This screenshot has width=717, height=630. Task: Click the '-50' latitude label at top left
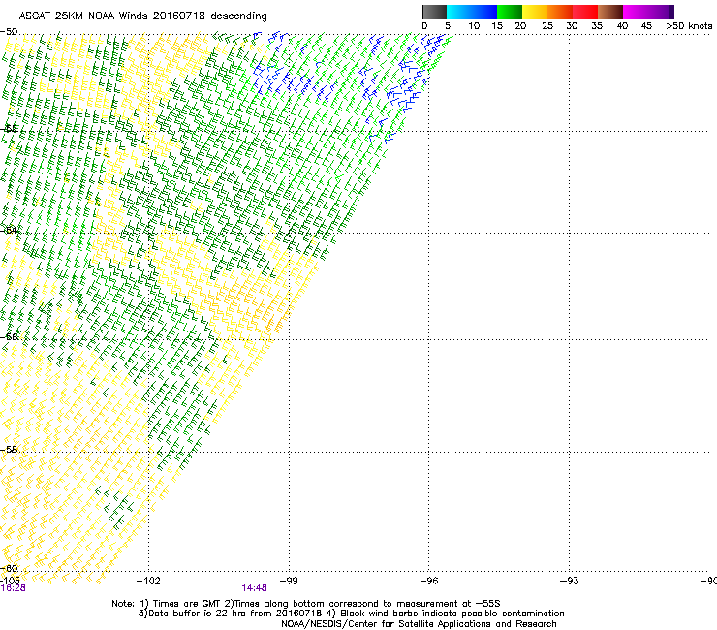(x=9, y=32)
